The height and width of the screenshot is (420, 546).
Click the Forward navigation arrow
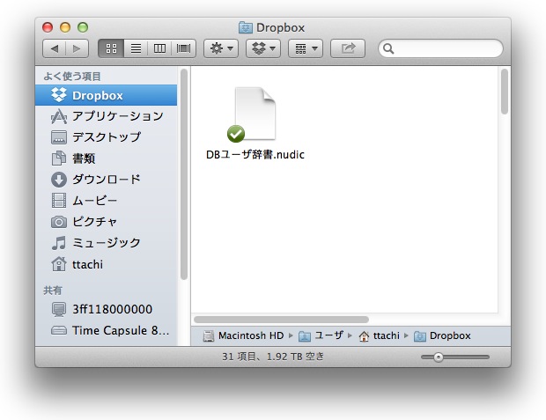[77, 48]
